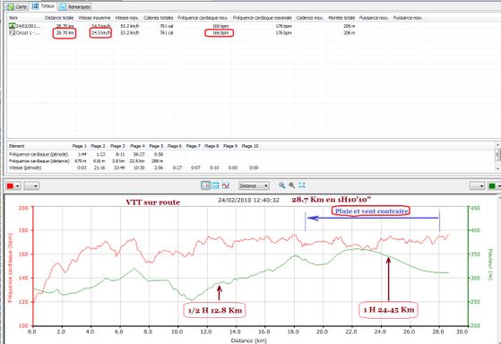Screen dimensions: 501x344
Task: Open the Remarques tab
Action: (x=74, y=6)
